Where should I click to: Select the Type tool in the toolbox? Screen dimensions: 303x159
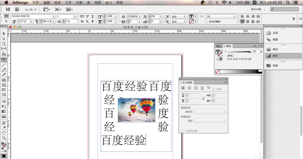(4, 60)
